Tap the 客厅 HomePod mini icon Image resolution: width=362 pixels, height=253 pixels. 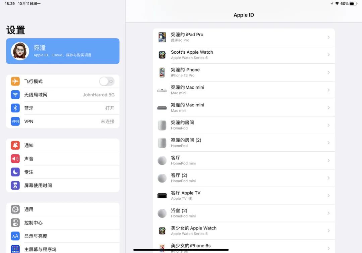[162, 160]
